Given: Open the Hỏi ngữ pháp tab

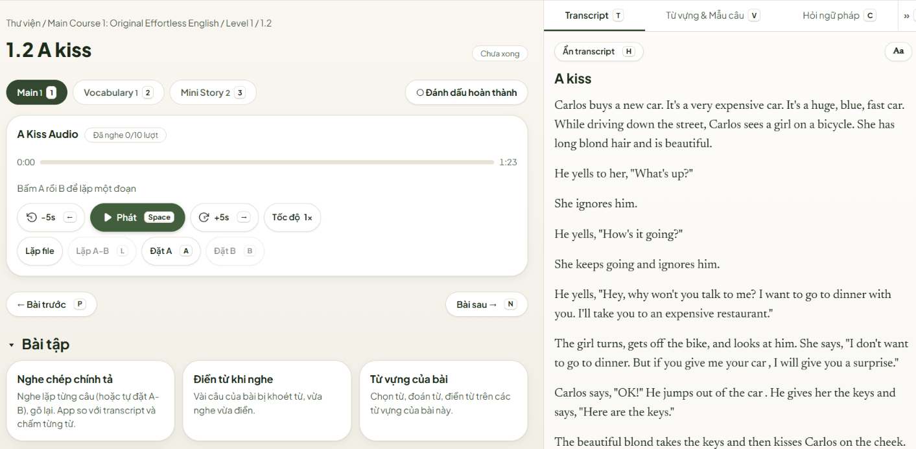Looking at the screenshot, I should click(x=839, y=16).
